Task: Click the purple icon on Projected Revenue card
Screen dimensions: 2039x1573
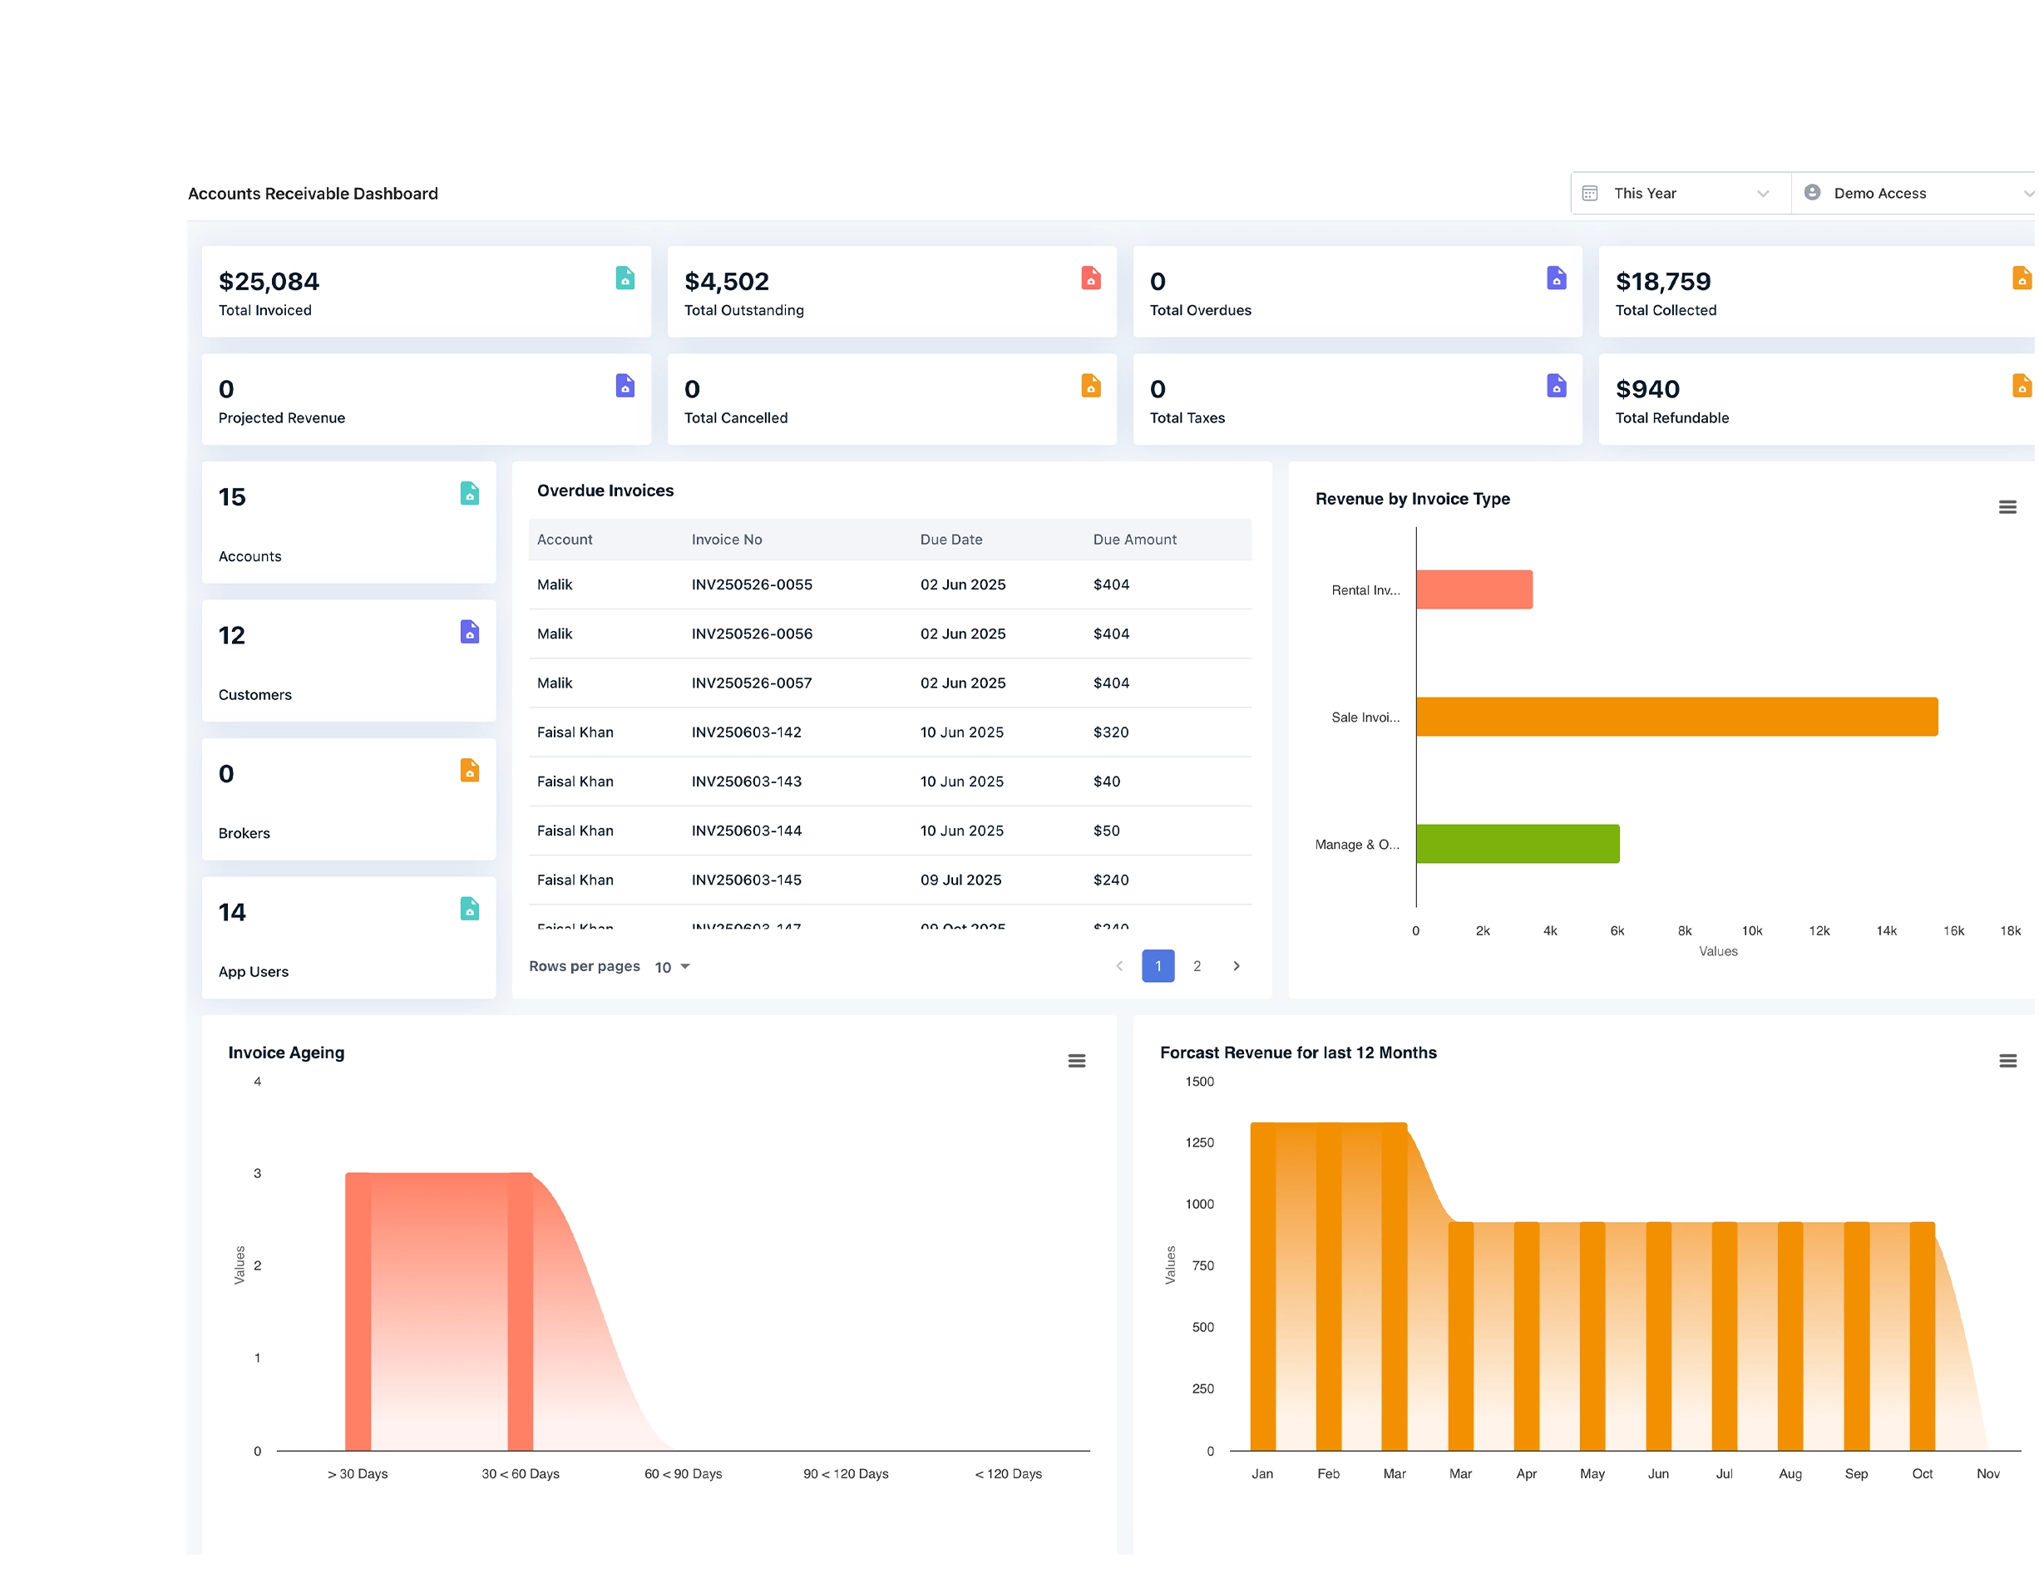Action: pos(625,386)
